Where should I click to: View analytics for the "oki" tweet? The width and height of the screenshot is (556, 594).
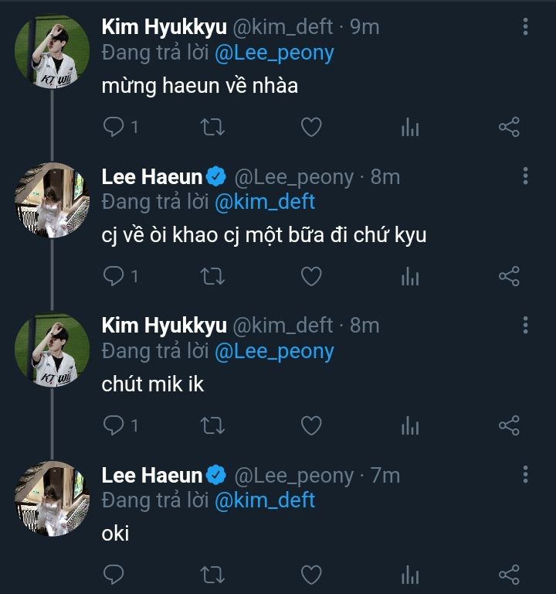coord(410,574)
